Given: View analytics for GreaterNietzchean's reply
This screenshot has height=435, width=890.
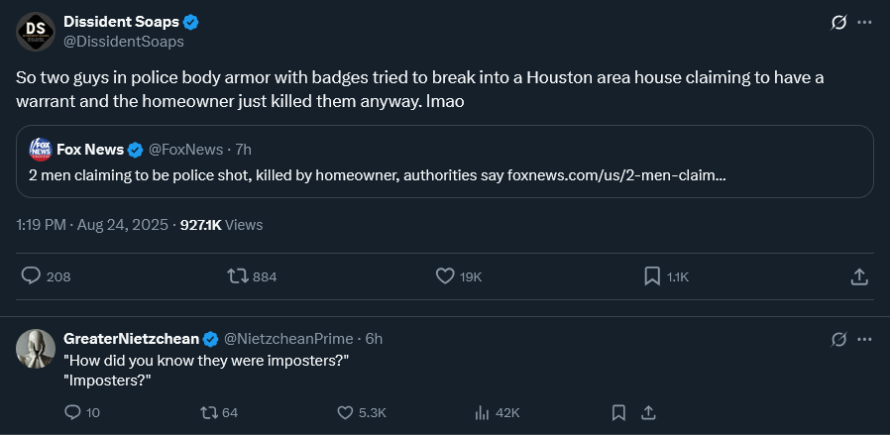Looking at the screenshot, I should pos(484,412).
